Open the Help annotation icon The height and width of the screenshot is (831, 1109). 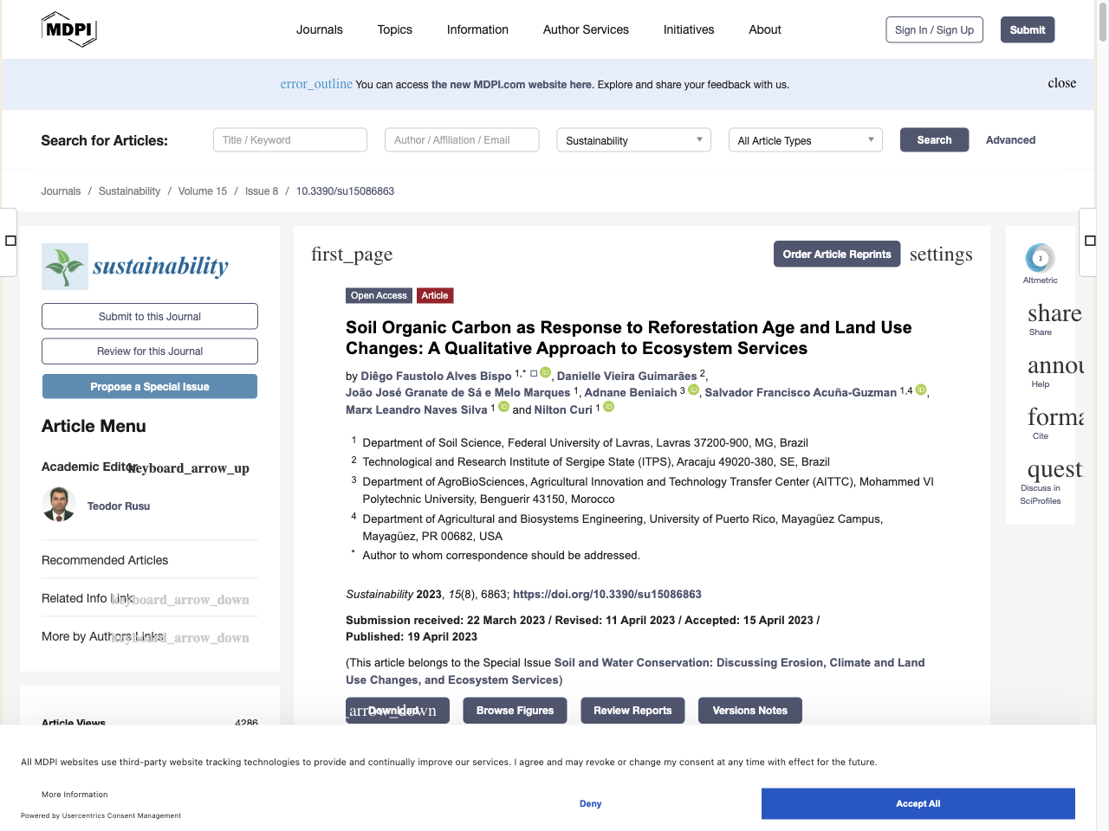coord(1054,366)
